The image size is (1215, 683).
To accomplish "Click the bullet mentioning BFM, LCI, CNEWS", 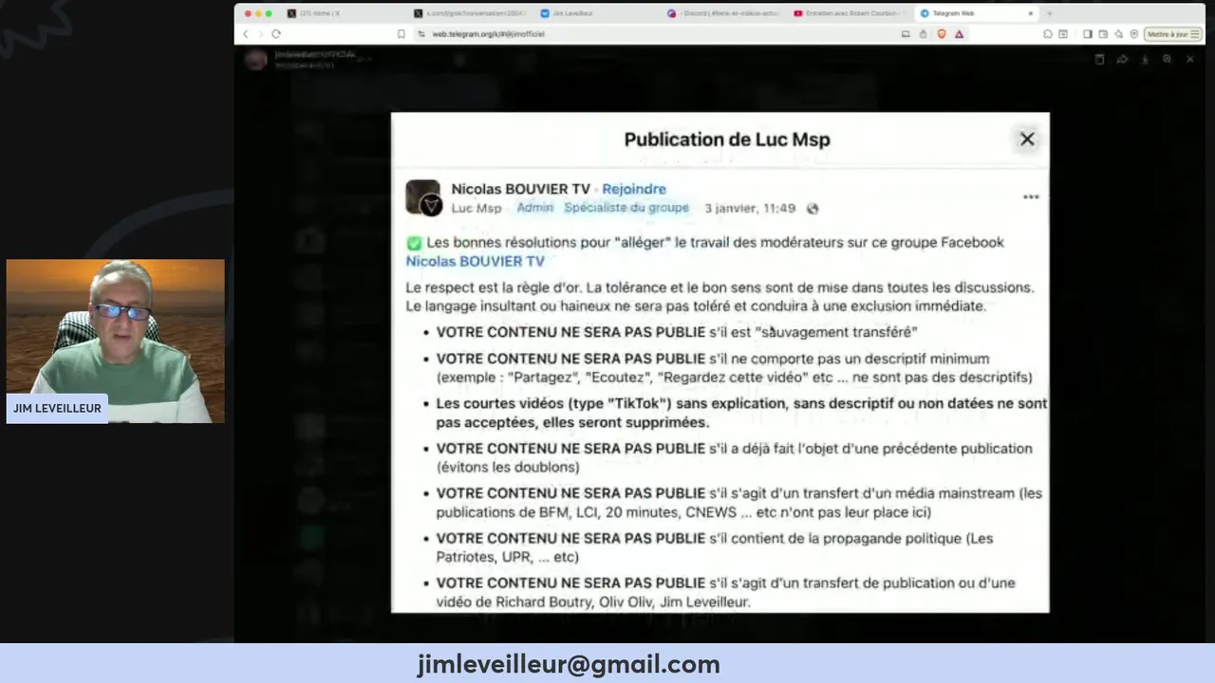I will (x=738, y=503).
